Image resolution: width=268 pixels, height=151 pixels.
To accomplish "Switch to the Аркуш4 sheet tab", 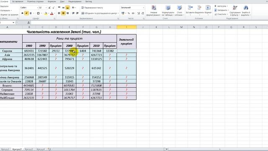I will click(x=41, y=149).
